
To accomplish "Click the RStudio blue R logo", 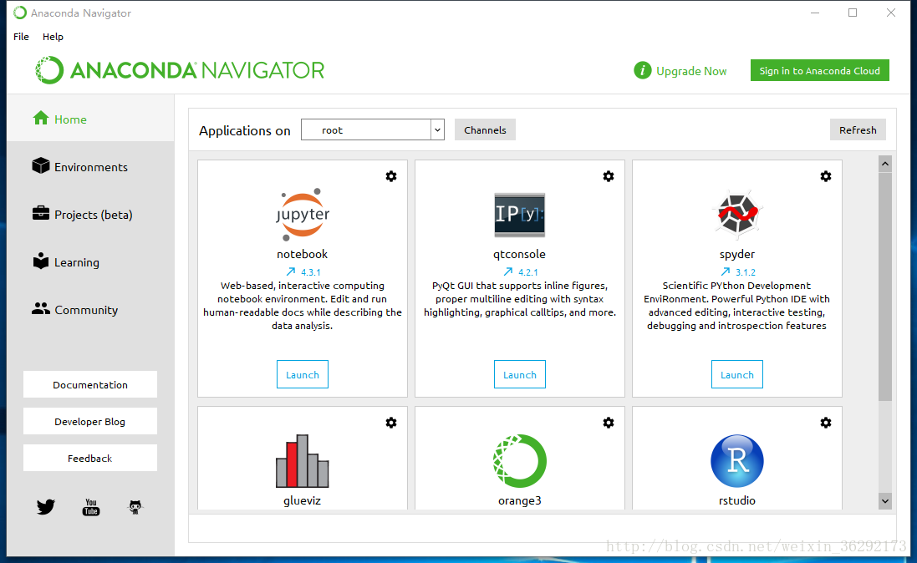I will coord(737,461).
